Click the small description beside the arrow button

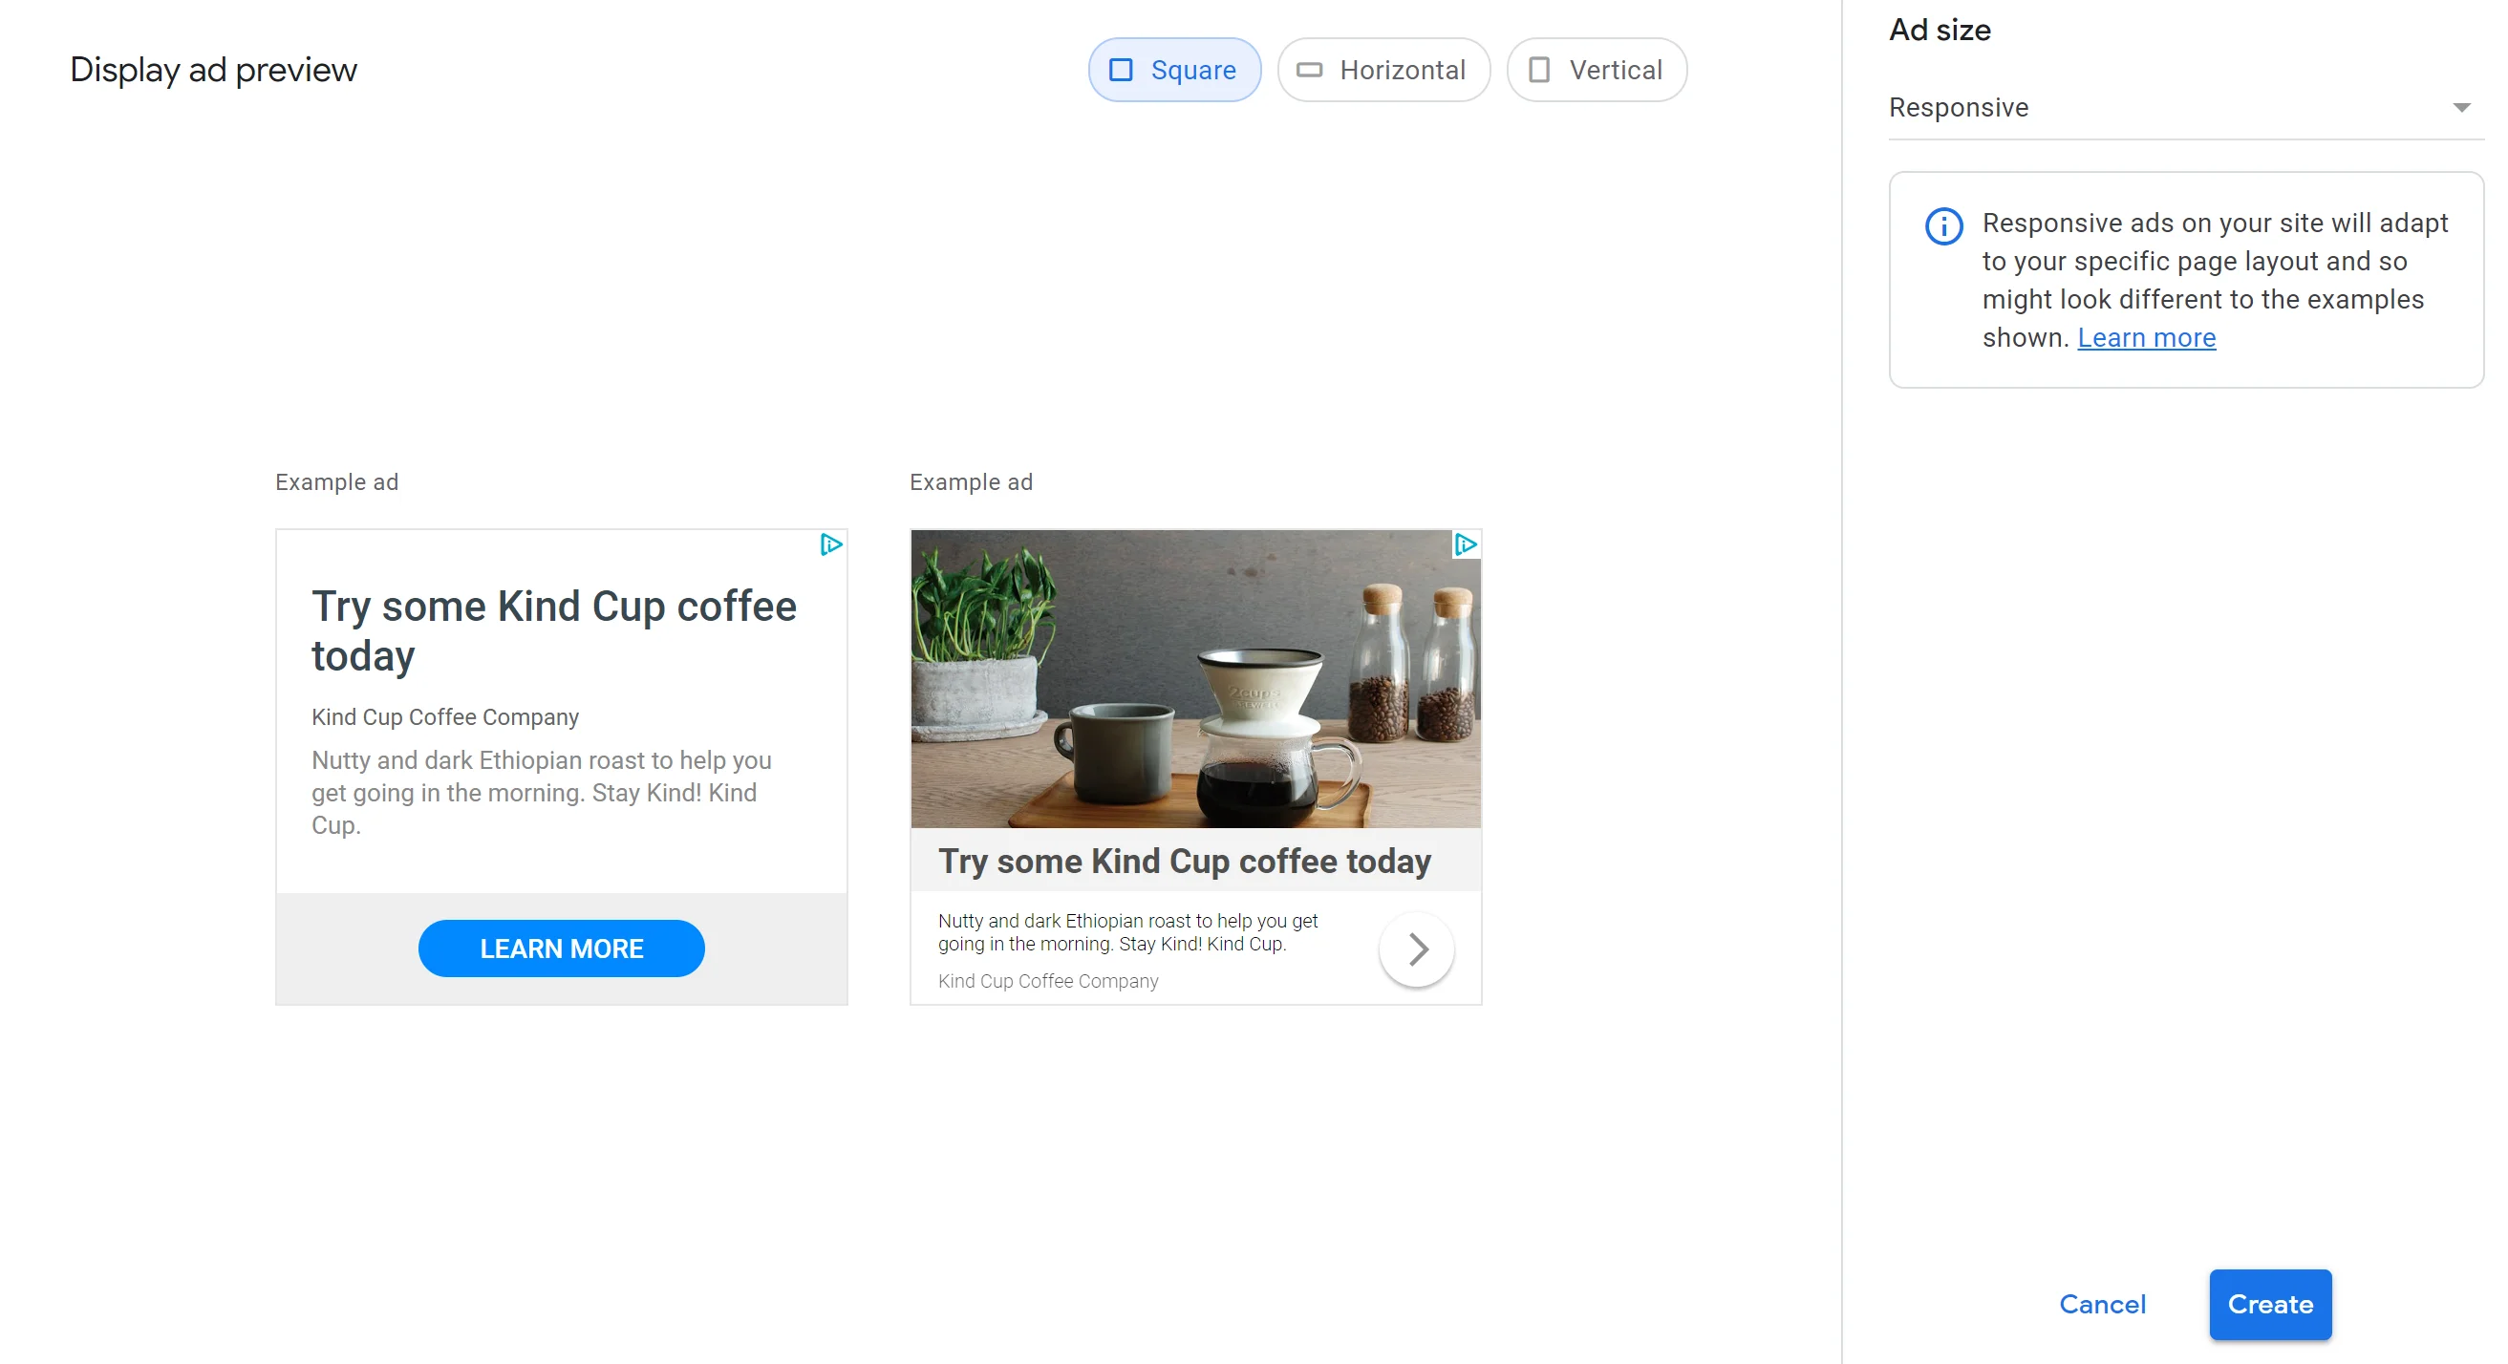1127,931
